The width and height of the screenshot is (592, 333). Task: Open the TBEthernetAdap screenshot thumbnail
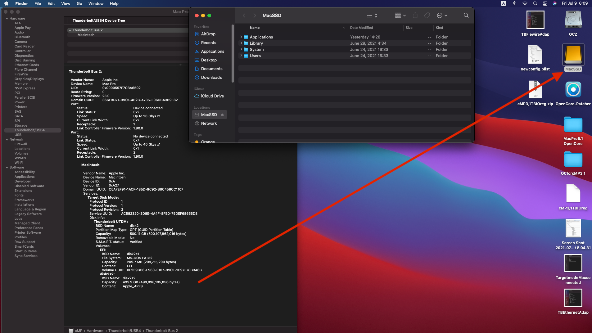(x=573, y=298)
